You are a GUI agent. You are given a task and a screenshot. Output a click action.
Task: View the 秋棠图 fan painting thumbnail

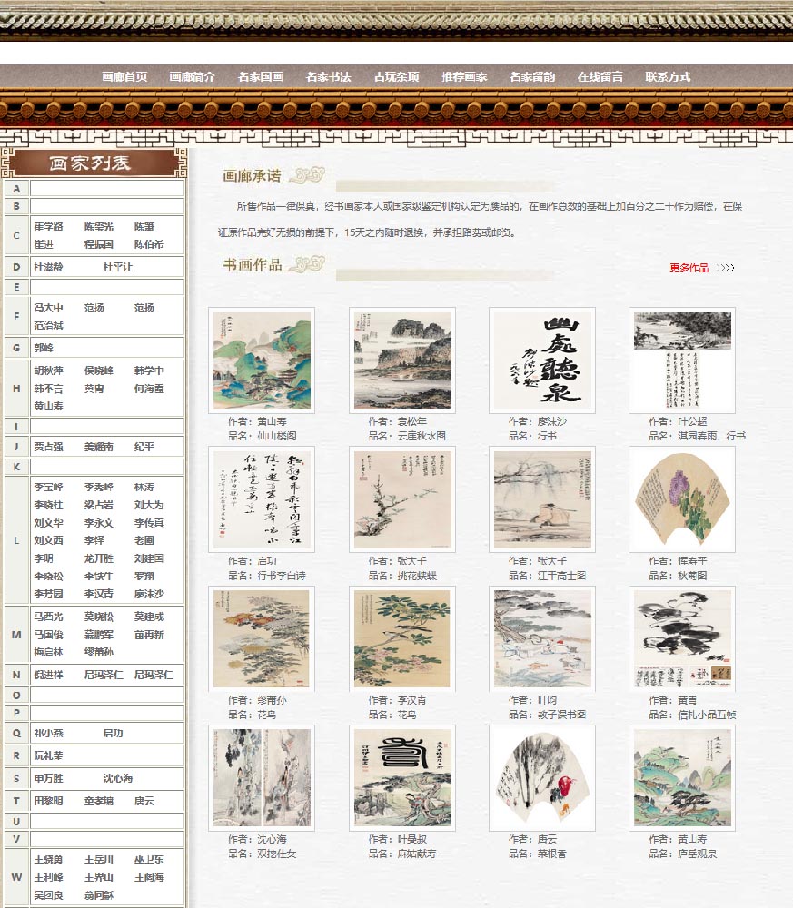[682, 499]
